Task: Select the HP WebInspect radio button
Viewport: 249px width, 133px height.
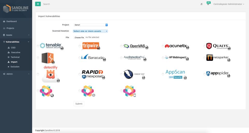Action: (x=163, y=58)
